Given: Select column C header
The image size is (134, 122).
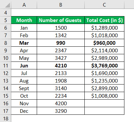Looking at the screenshot, I should 104,5.
